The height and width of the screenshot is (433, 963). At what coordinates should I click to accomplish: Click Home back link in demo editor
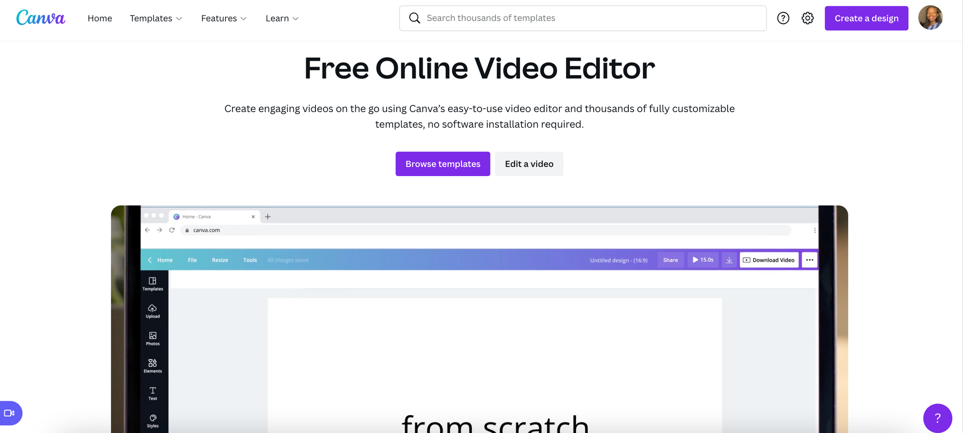pos(160,260)
